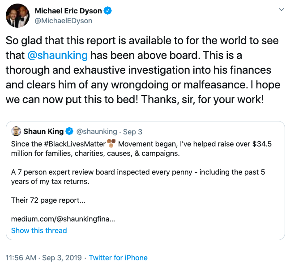Click the "Their 72 page report..." line
The height and width of the screenshot is (267, 290).
point(48,200)
